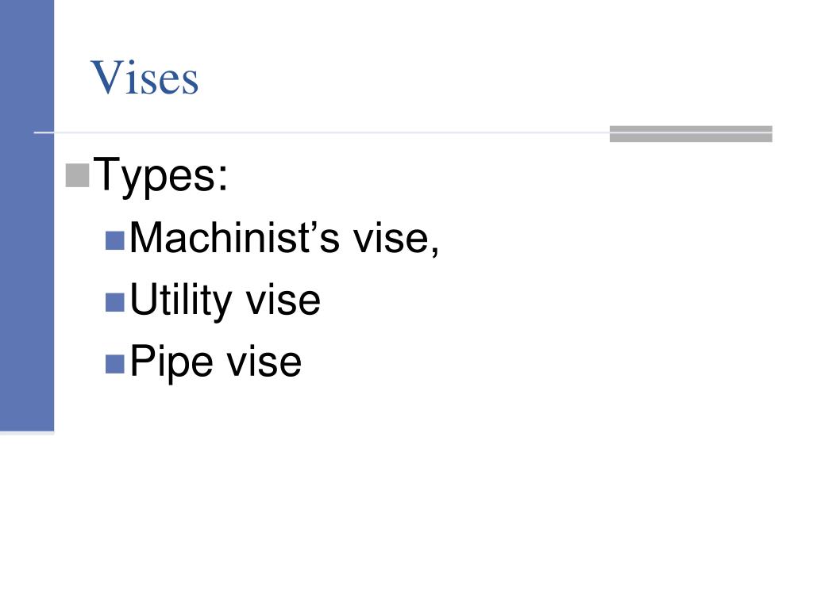Screen dimensions: 813x609
Task: Select the Types: heading text
Action: click(x=160, y=176)
